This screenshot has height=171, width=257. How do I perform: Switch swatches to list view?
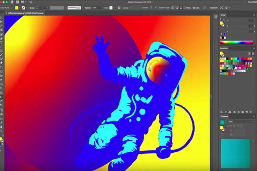coord(249,53)
